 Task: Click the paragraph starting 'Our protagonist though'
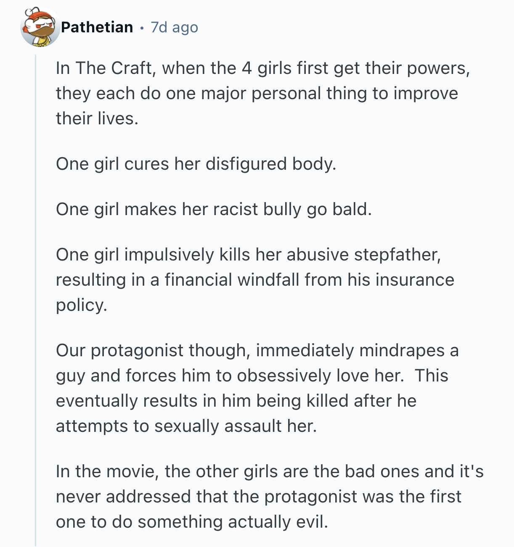click(257, 388)
